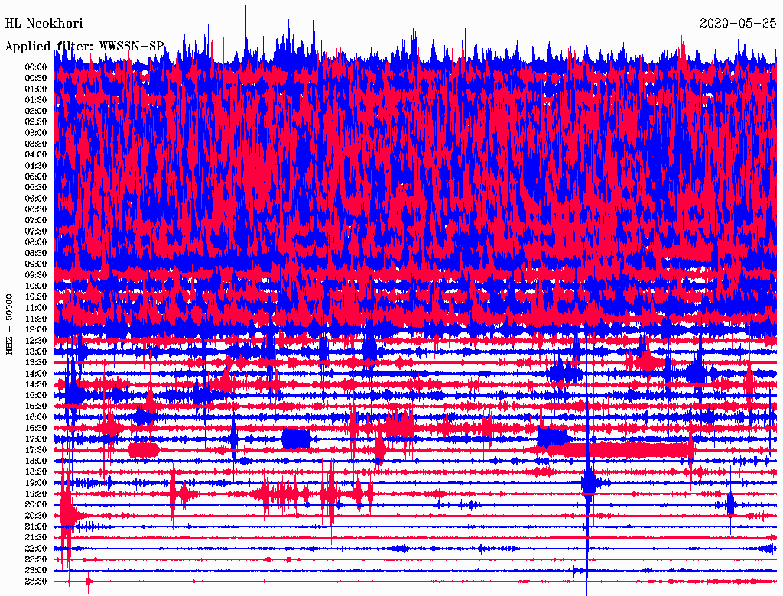This screenshot has height=596, width=783.
Task: Select the 01:00 time label
Action: (36, 89)
